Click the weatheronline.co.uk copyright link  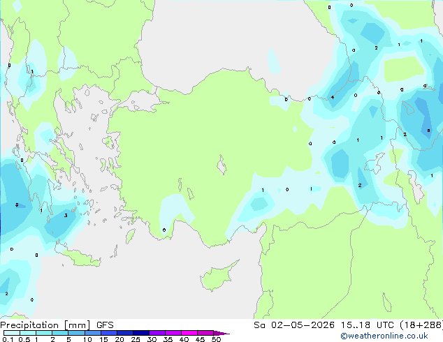[x=384, y=336]
